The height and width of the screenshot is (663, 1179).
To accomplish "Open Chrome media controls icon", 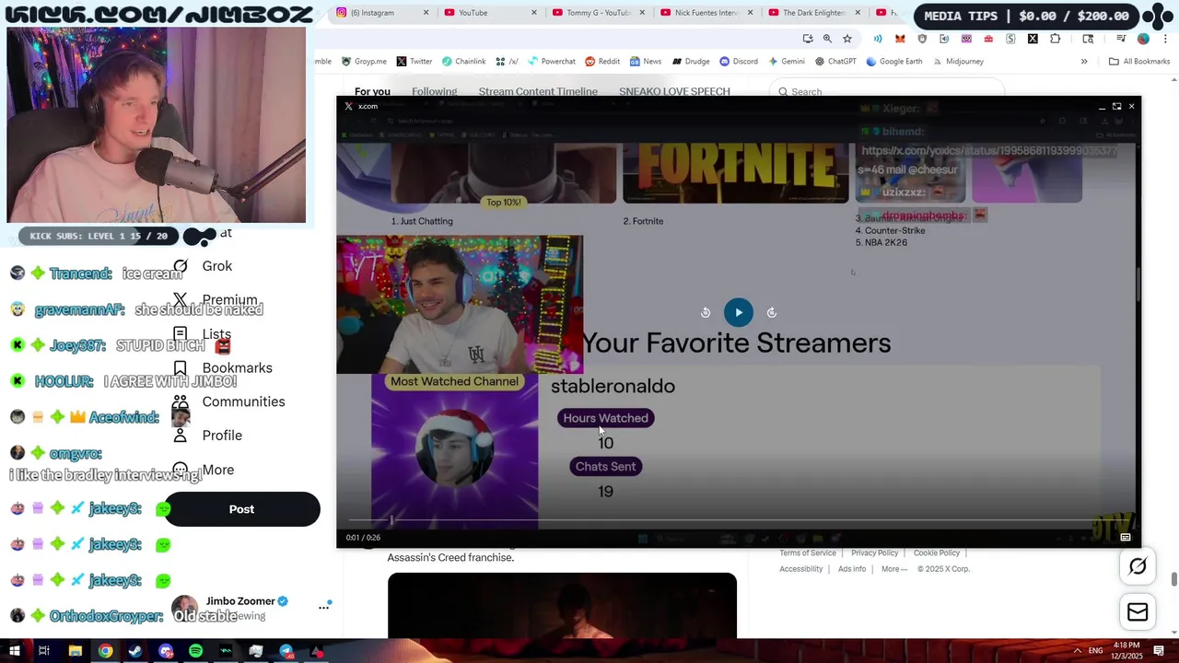I will pyautogui.click(x=1121, y=39).
